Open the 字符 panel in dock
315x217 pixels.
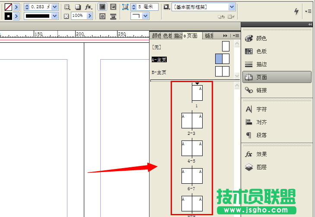click(277, 109)
